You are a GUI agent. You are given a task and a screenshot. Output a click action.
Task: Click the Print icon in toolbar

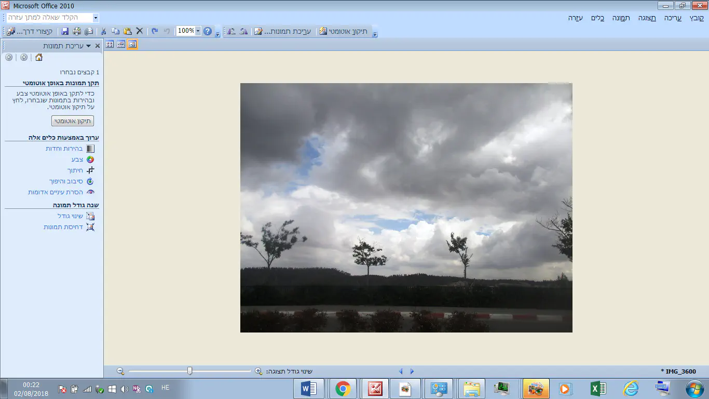tap(77, 31)
